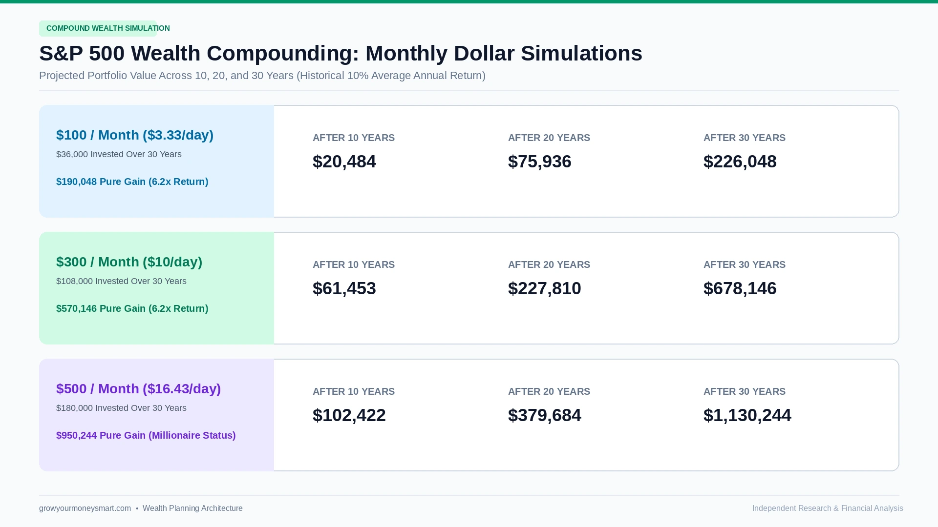Screen dimensions: 938x527
Task: Click the Compound Wealth Simulation badge
Action: [98, 28]
